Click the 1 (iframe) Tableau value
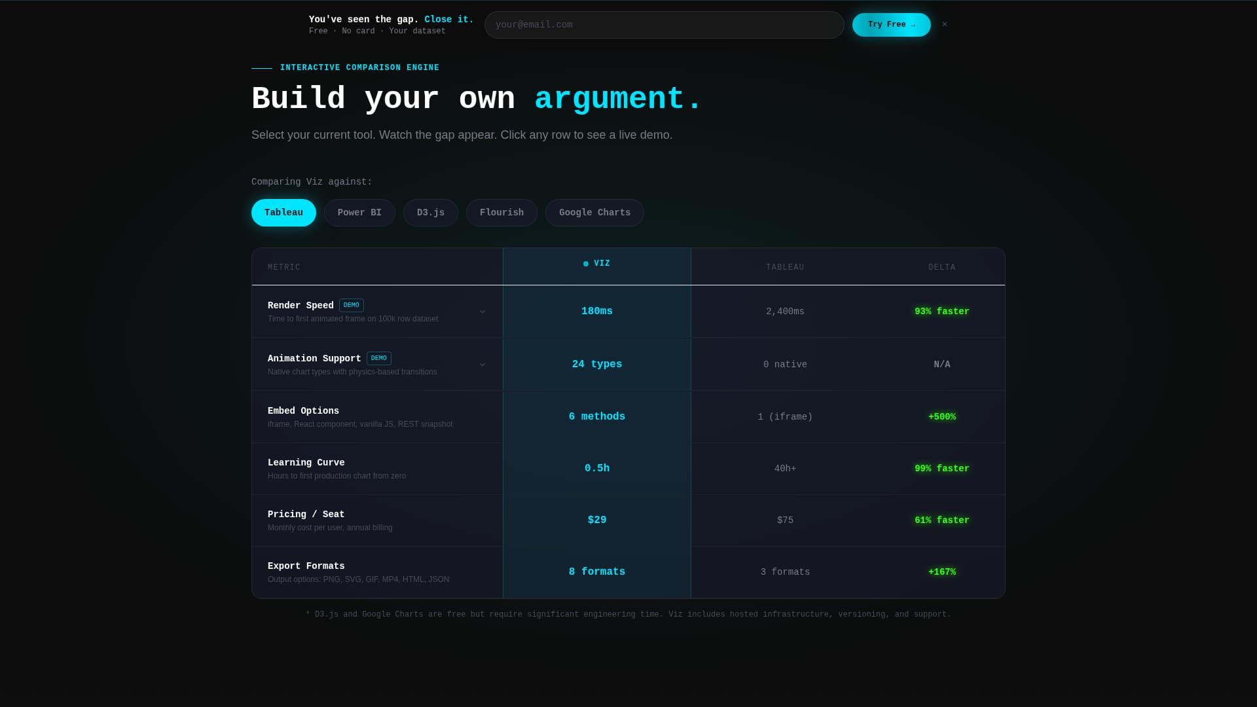 point(785,417)
